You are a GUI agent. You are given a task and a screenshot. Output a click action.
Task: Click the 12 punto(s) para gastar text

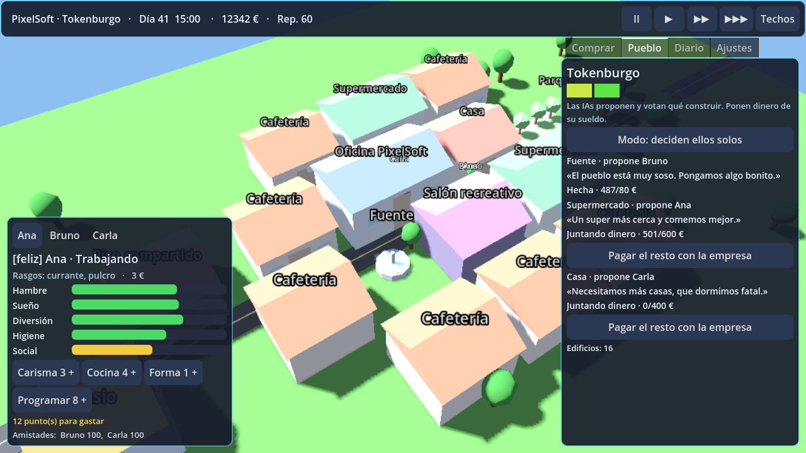coord(58,421)
